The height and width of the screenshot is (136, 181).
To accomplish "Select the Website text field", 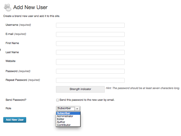I will click(x=90, y=62).
